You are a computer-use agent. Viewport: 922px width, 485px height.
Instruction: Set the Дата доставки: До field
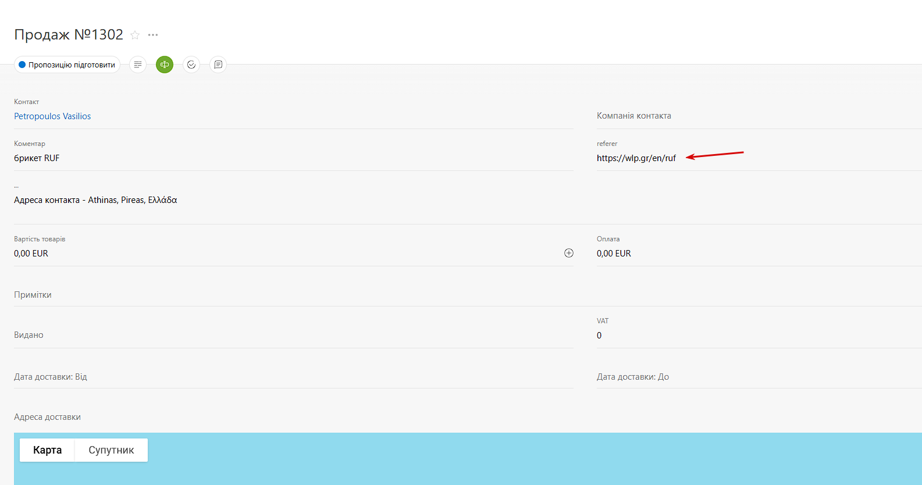(x=759, y=377)
